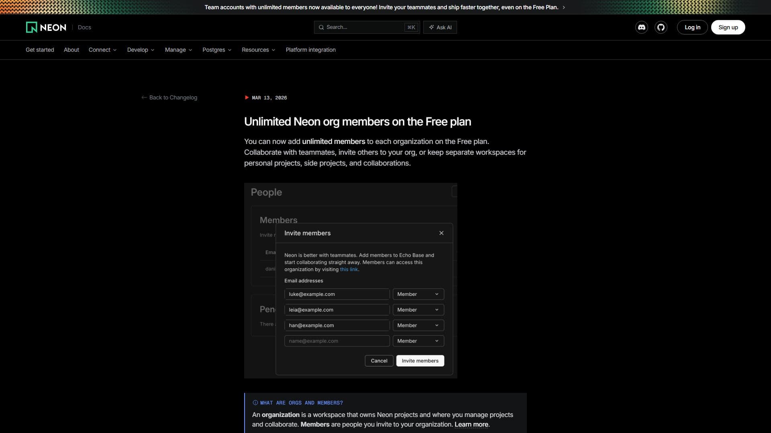Viewport: 771px width, 433px height.
Task: Expand the Manage menu
Action: tap(178, 50)
